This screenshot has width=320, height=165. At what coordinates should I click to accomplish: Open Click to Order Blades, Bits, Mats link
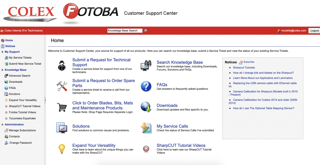point(102,105)
